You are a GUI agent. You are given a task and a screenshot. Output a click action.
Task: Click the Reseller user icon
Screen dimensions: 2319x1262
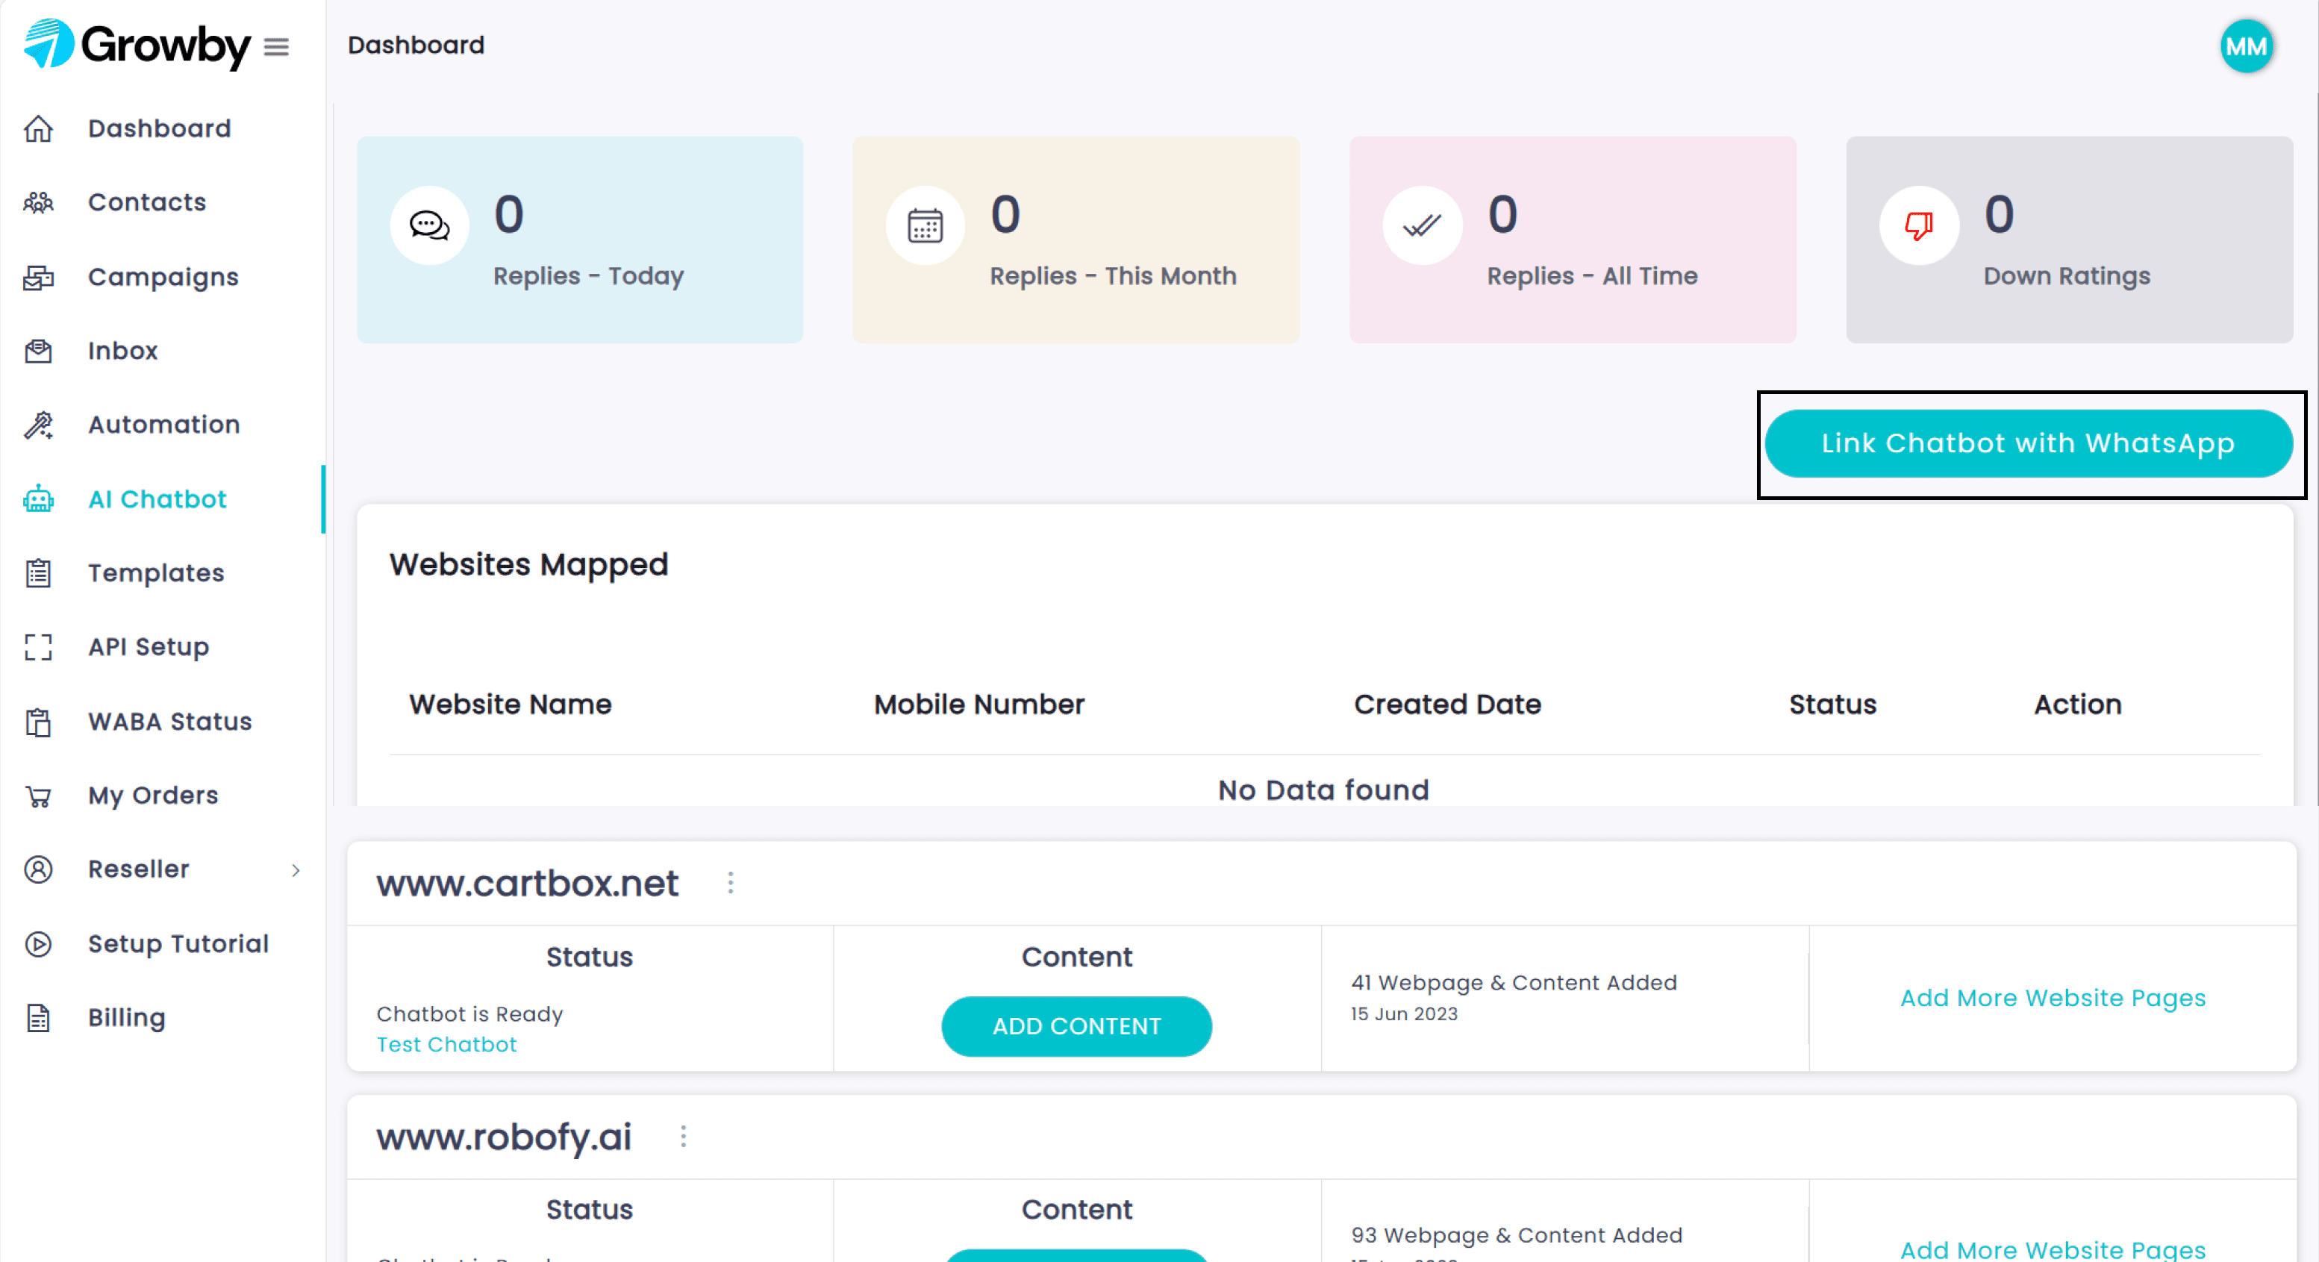click(x=38, y=869)
